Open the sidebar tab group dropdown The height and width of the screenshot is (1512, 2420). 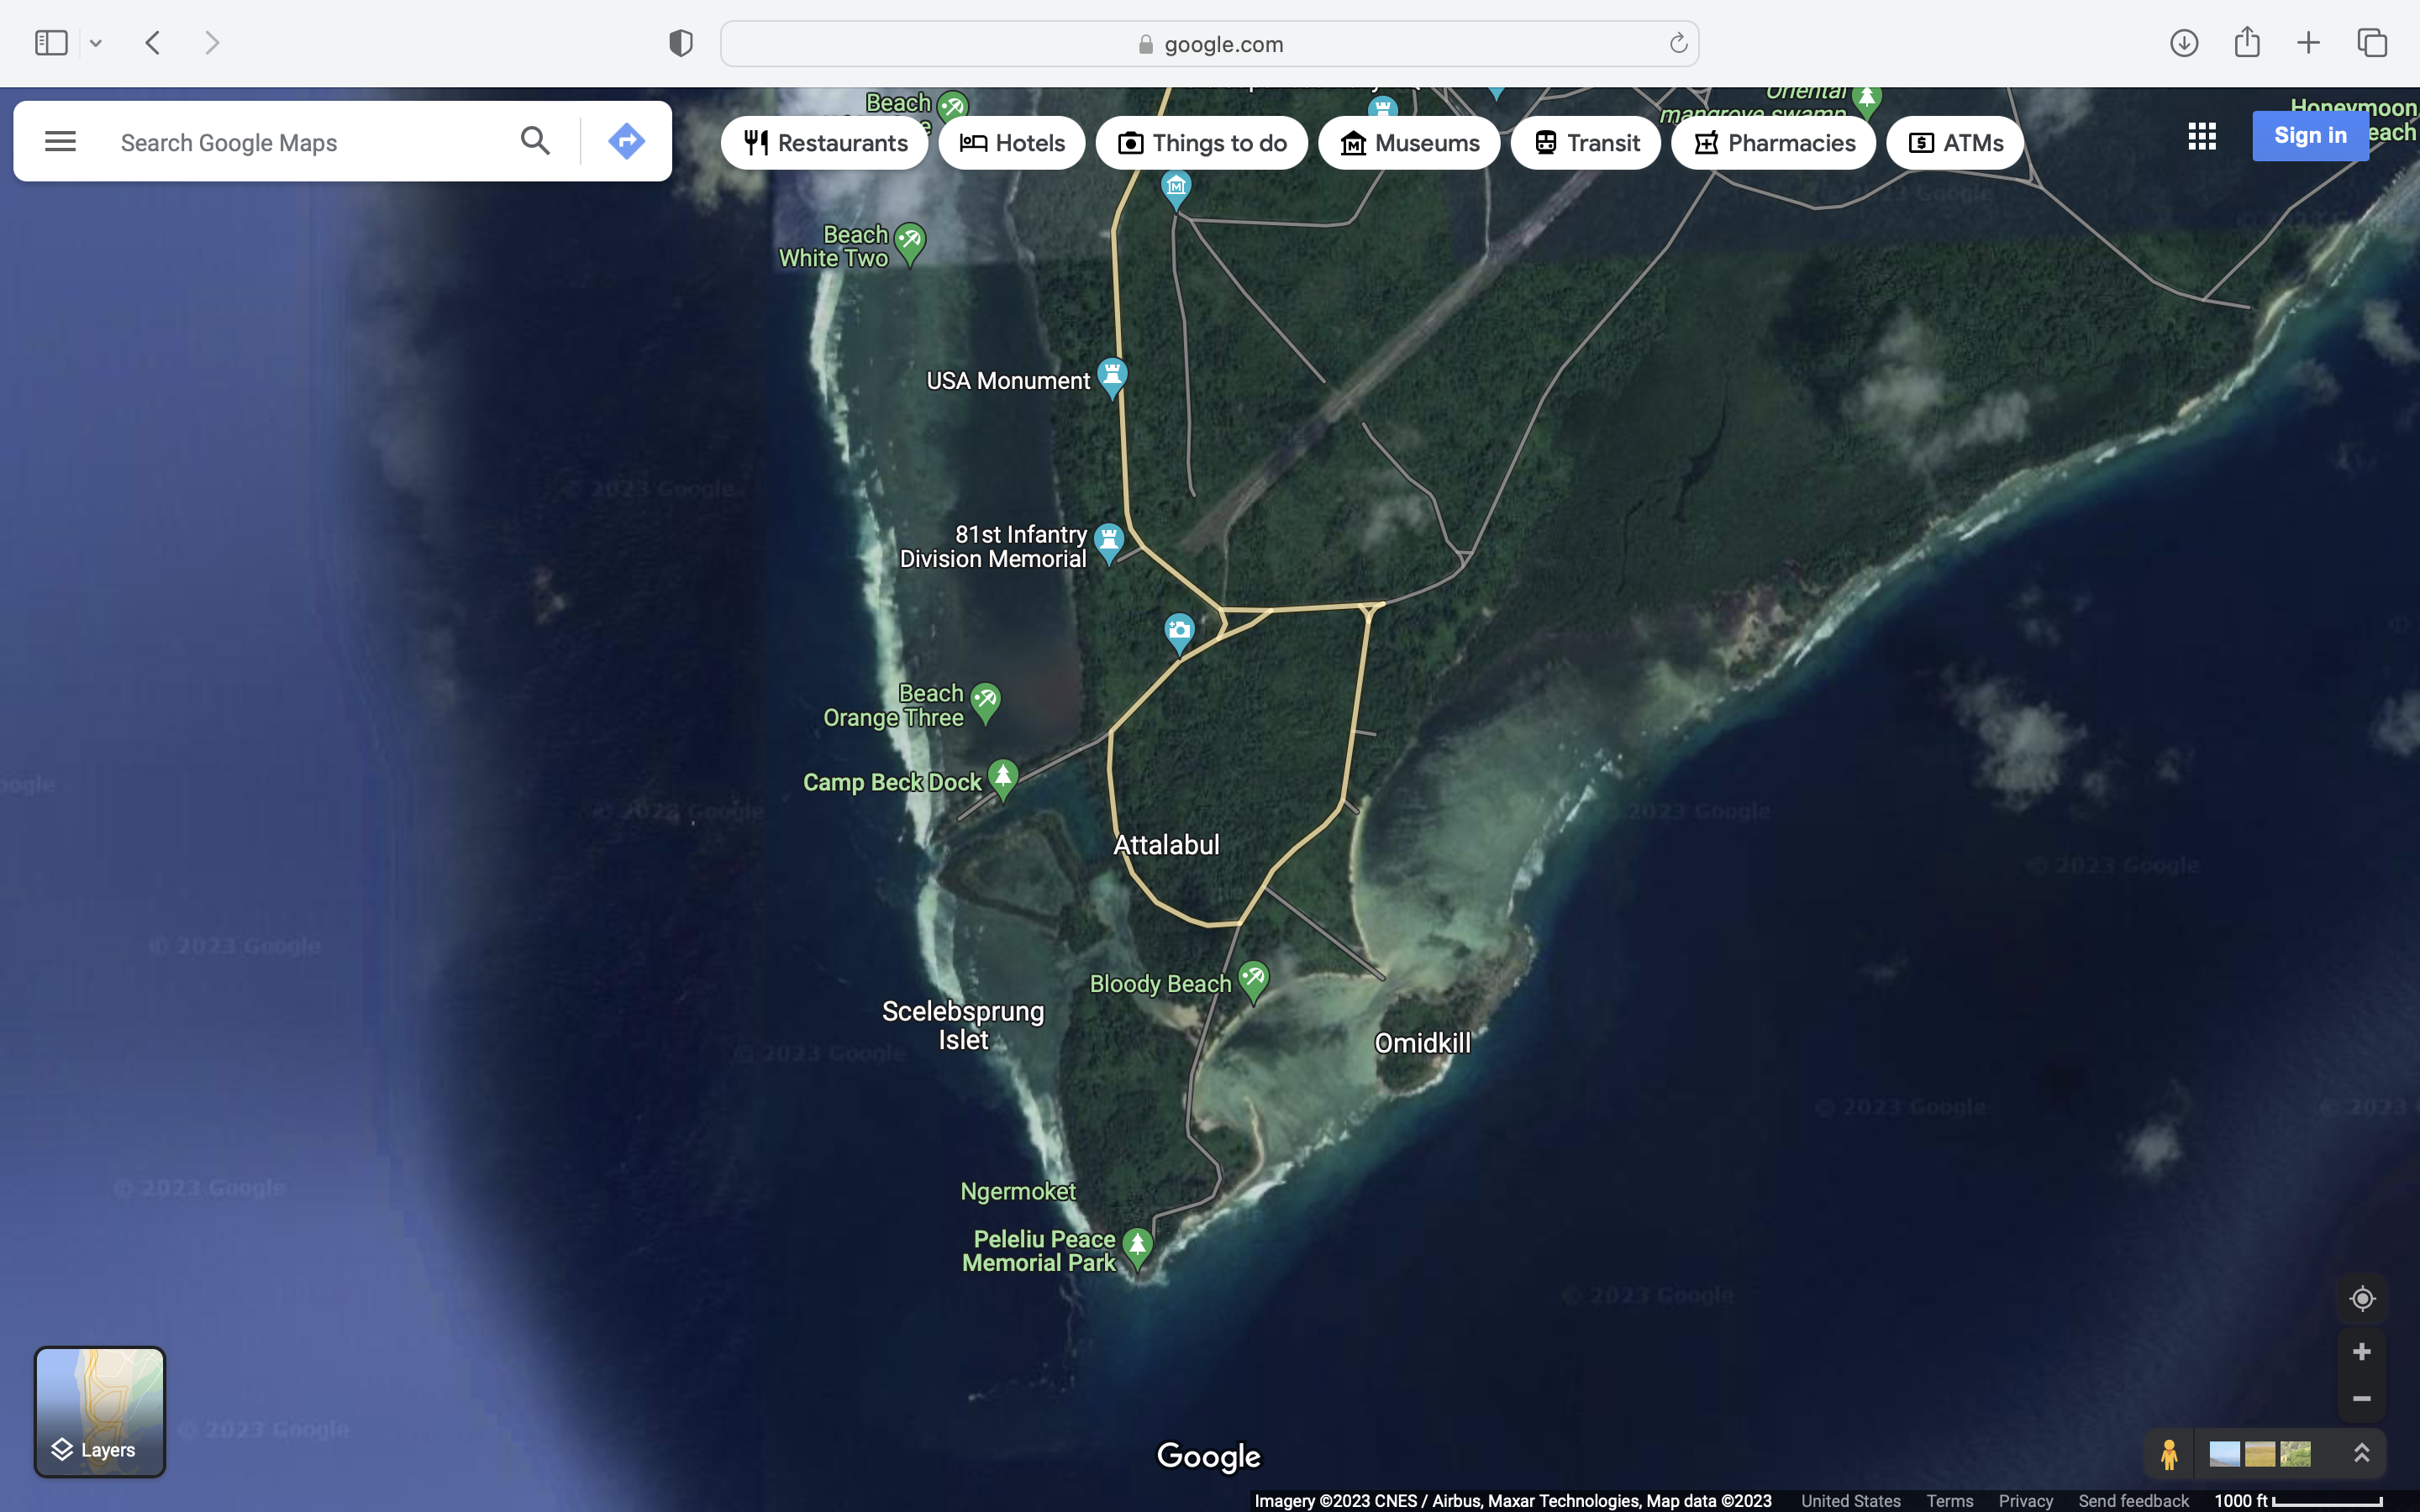(x=96, y=43)
